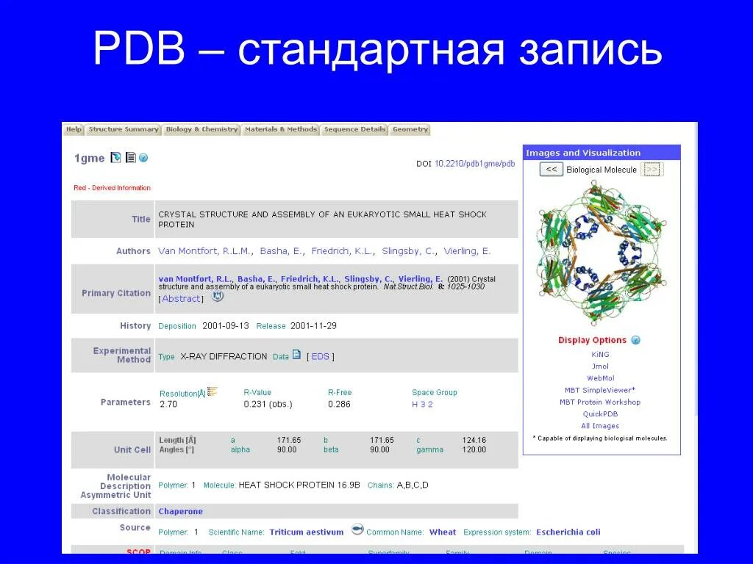Open the All Images link
The image size is (753, 564).
(600, 426)
